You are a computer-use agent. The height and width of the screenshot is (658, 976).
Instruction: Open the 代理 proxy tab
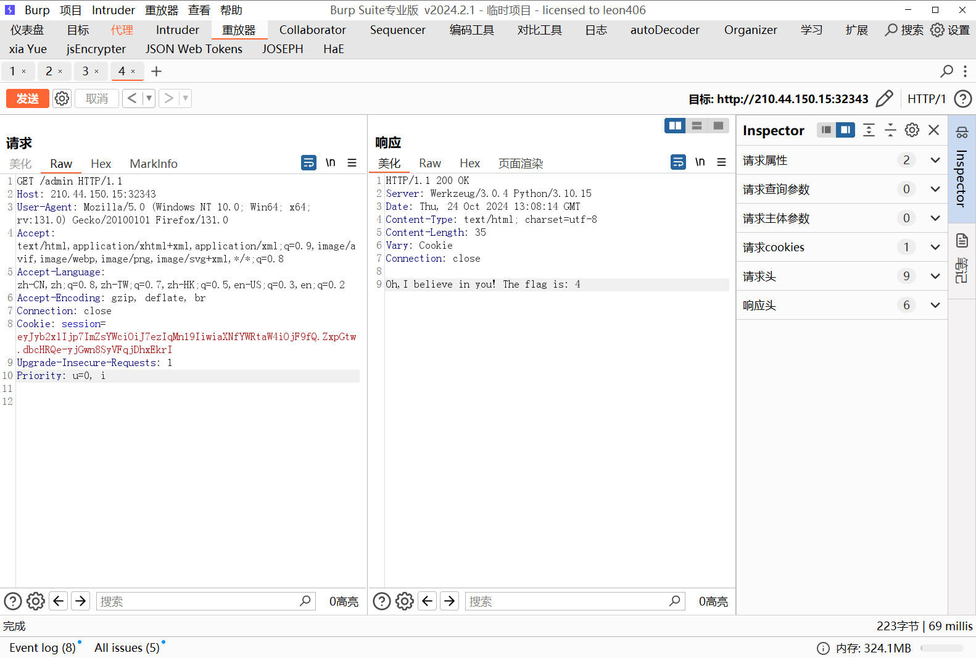(x=122, y=30)
